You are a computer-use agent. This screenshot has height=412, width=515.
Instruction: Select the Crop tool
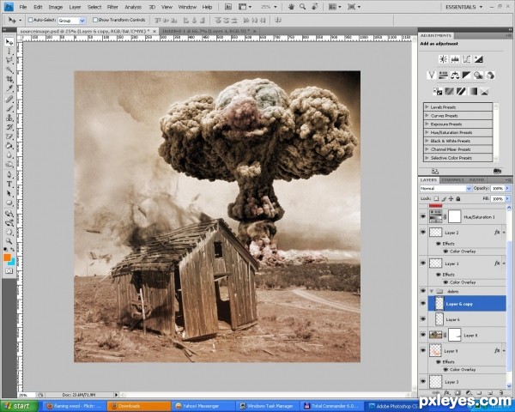click(9, 79)
